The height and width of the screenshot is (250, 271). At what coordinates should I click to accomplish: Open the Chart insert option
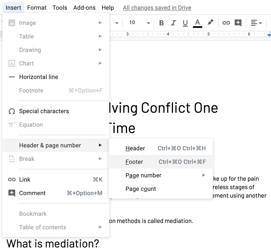pos(26,63)
